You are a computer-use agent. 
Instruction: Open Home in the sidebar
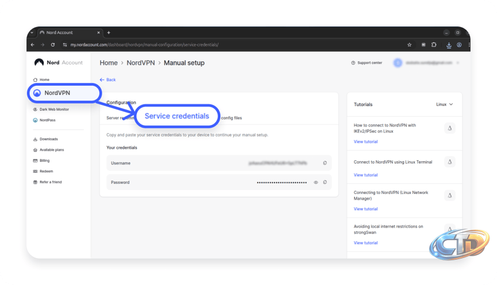(41, 79)
